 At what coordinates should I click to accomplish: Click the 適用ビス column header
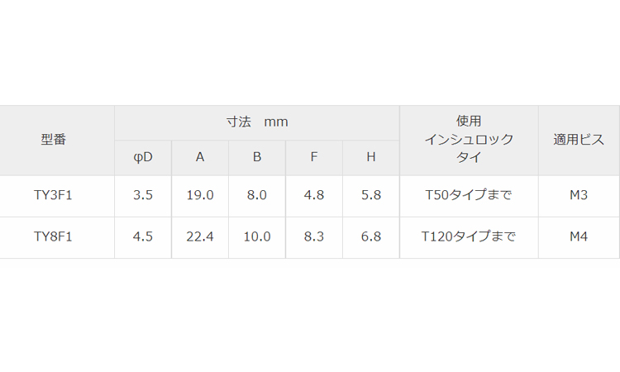coord(579,140)
